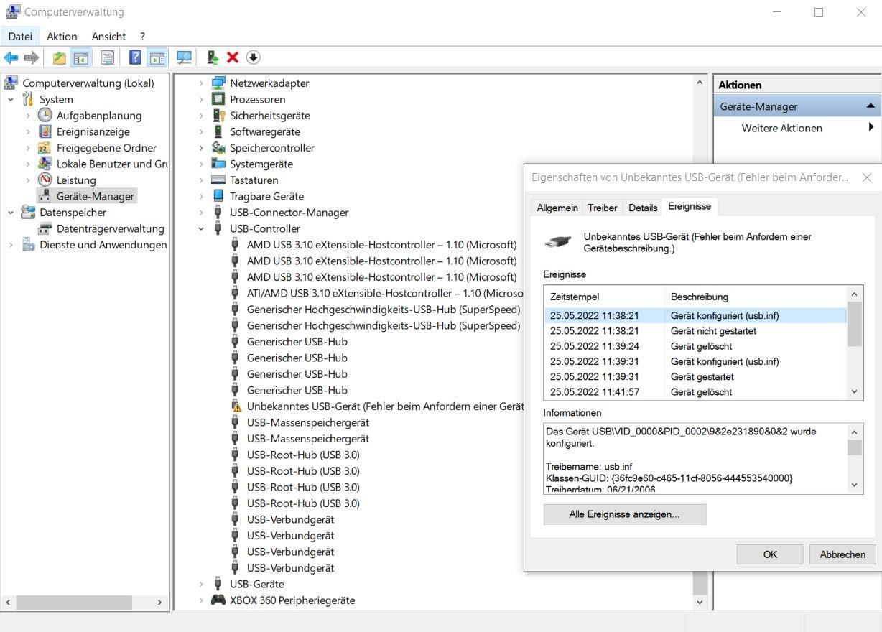Collapse the USB-Controller category

click(x=201, y=229)
